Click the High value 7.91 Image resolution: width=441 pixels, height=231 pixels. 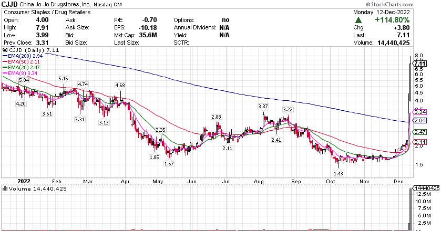click(x=42, y=27)
